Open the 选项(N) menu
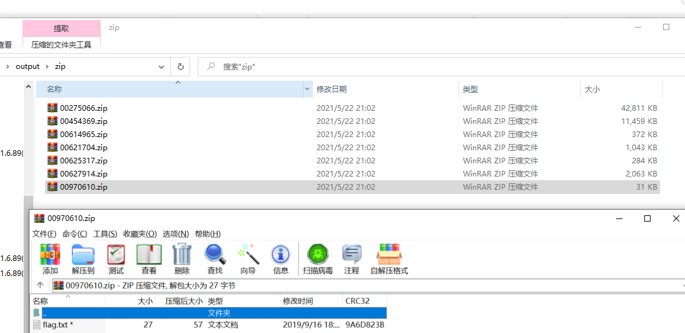 176,234
